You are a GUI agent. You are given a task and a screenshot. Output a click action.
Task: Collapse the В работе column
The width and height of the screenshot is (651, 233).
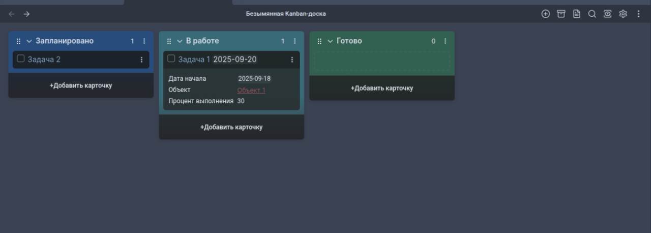(x=180, y=41)
